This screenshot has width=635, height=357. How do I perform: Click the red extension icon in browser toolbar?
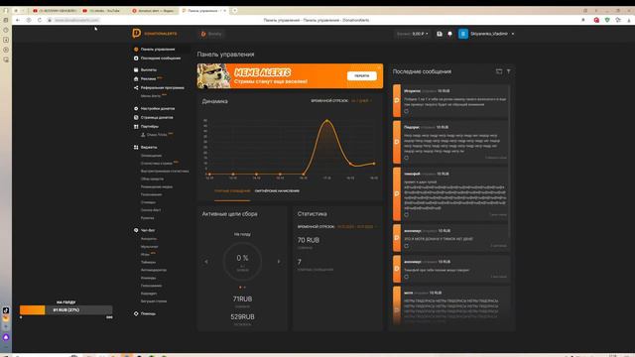click(x=596, y=20)
